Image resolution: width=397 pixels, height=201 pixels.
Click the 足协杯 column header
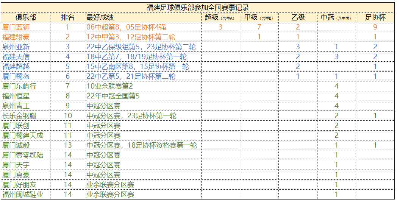(x=375, y=17)
